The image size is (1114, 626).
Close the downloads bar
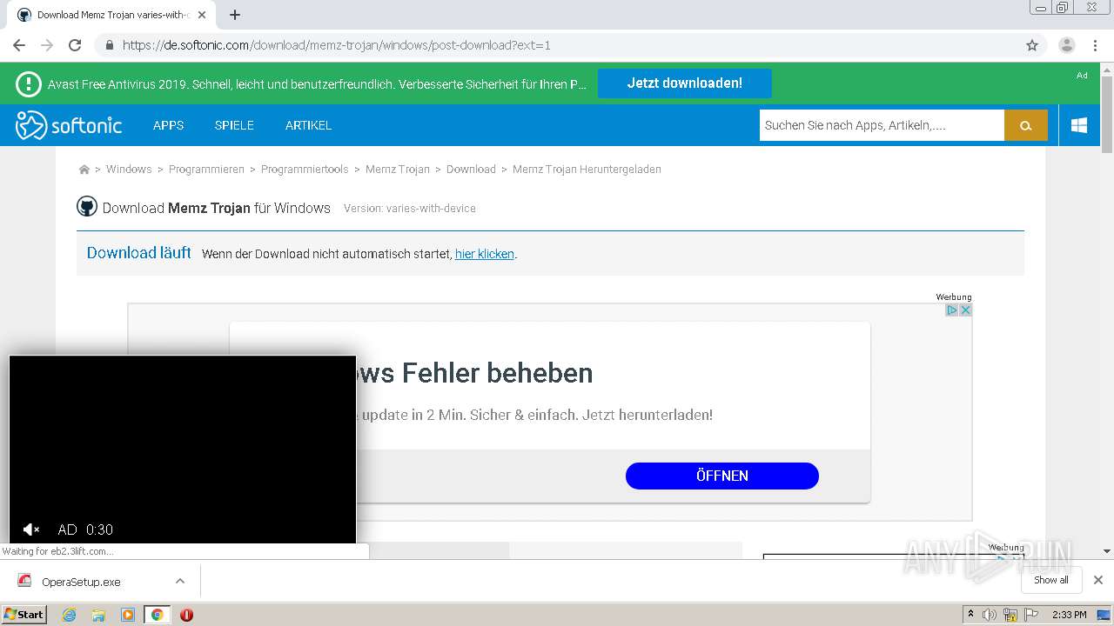[1098, 580]
